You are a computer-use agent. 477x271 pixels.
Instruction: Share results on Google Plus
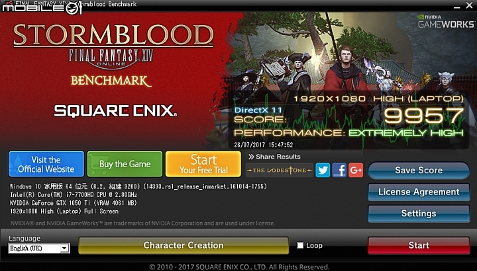coord(356,171)
